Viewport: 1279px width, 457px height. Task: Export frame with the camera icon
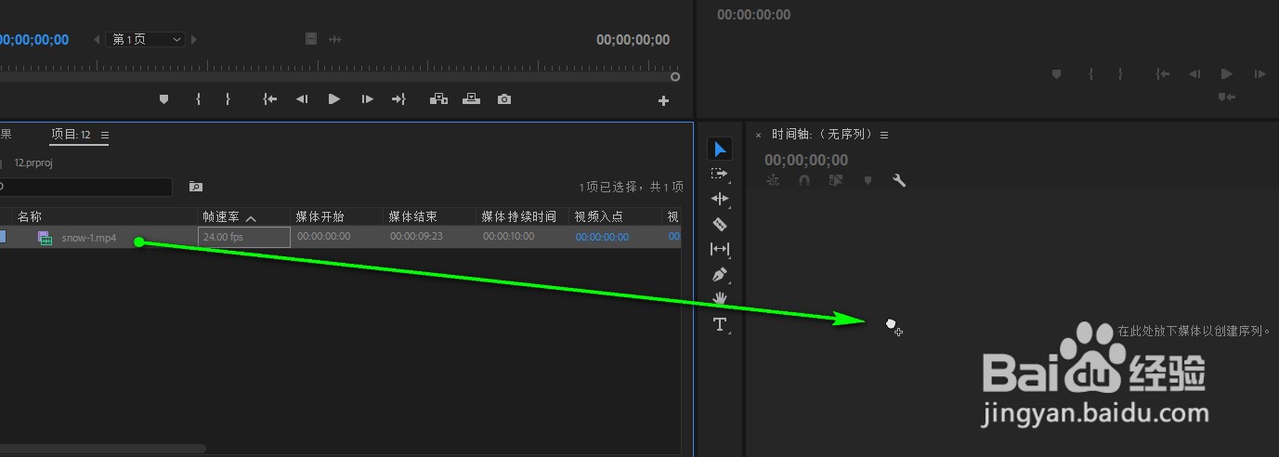[504, 99]
